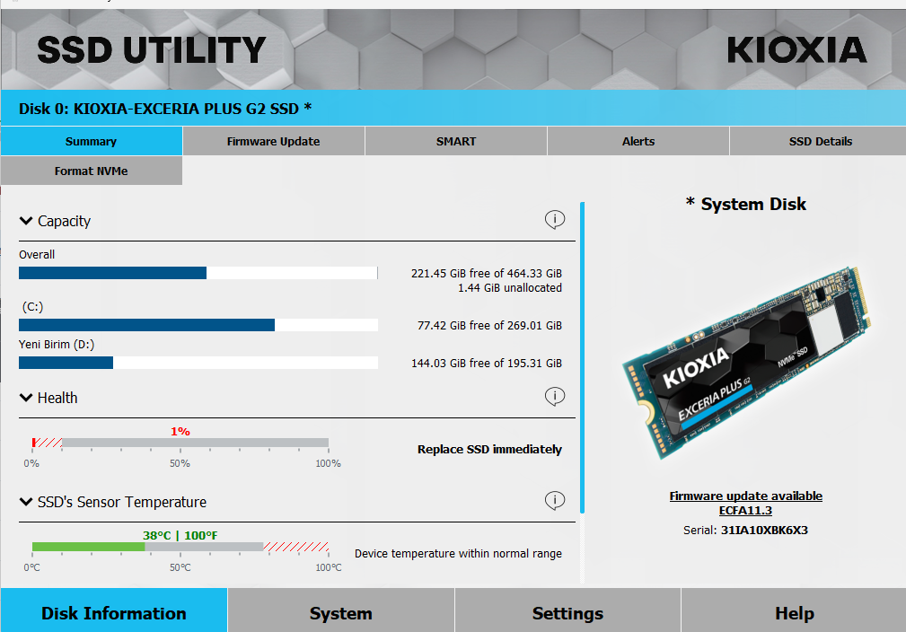
Task: Click the KIOXIA logo in header
Action: pos(796,49)
